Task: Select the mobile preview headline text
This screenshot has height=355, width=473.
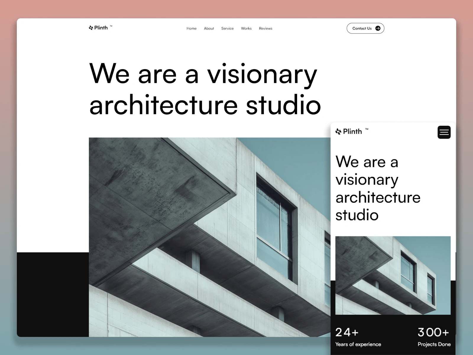Action: [378, 188]
